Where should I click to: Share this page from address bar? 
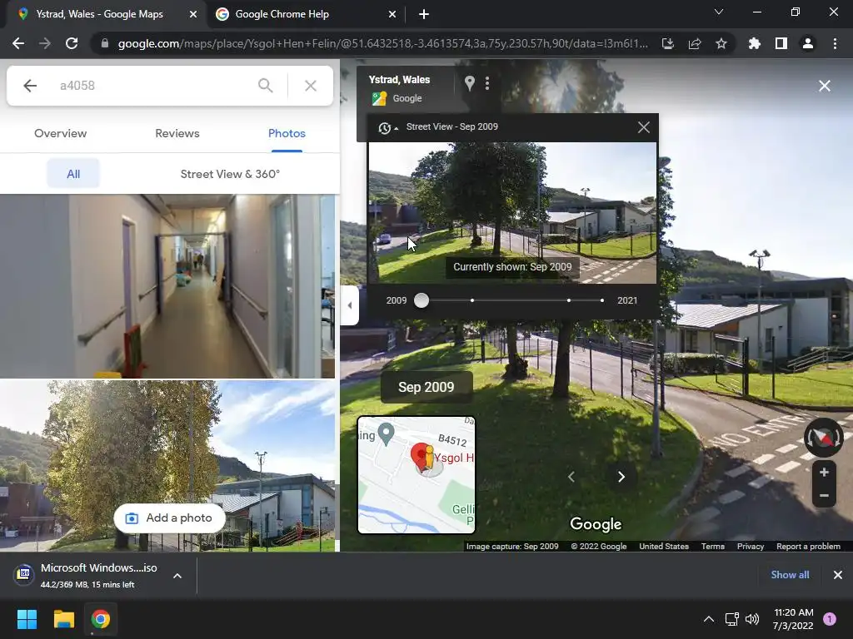(x=695, y=43)
